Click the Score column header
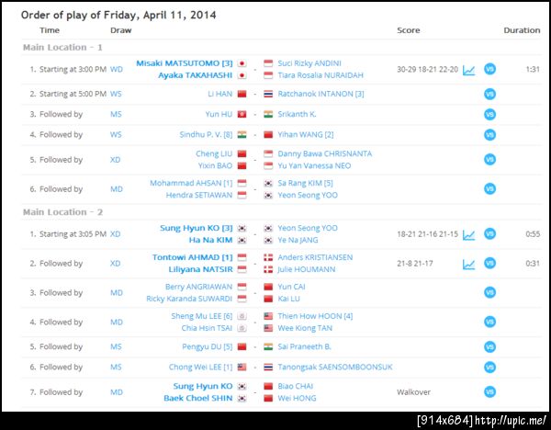Viewport: 551px width, 430px height. point(408,30)
